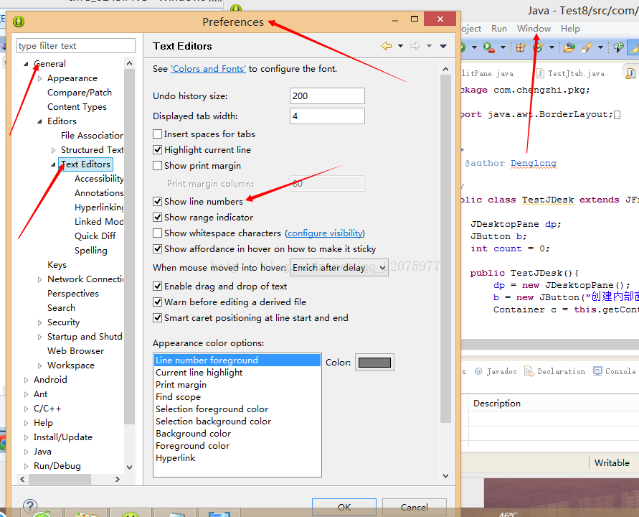Click the Java file icon of TestJtab.java tab
639x517 pixels.
540,73
